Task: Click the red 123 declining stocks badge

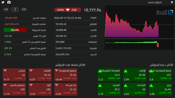Action: coord(6,9)
